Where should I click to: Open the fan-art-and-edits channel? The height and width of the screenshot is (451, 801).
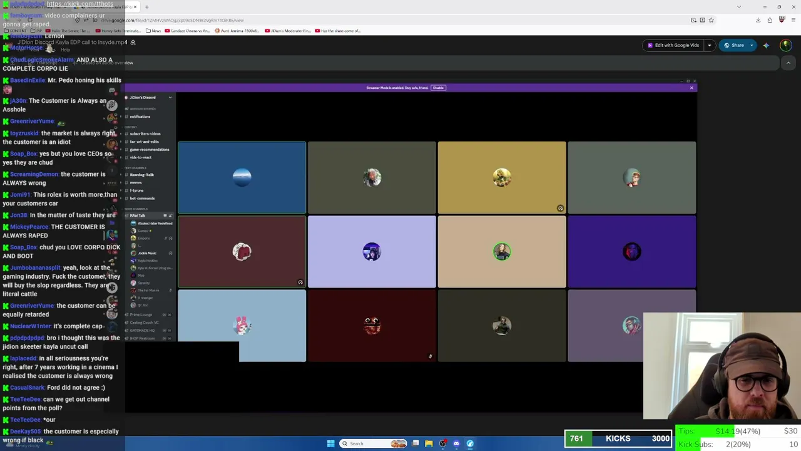(x=145, y=142)
